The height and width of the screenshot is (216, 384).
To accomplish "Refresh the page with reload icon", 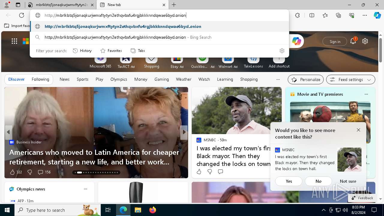I will tap(22, 15).
